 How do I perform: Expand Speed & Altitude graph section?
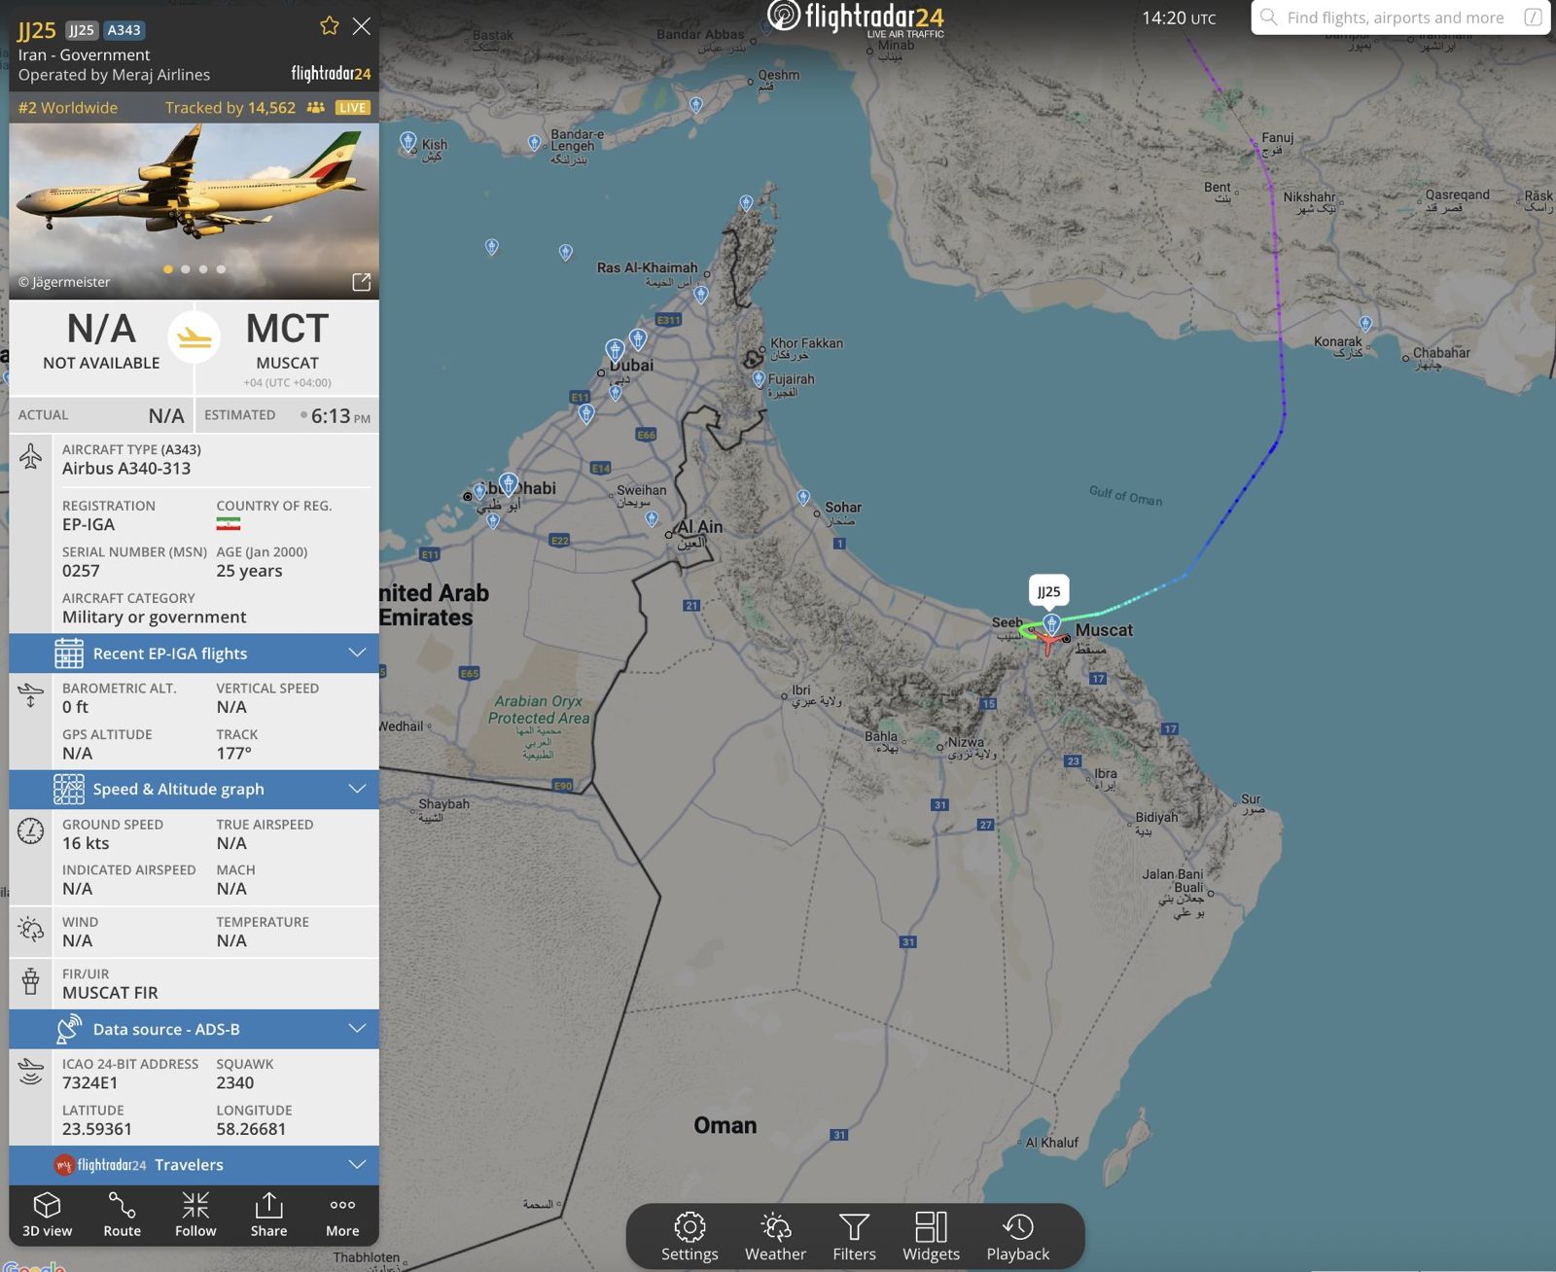tap(194, 789)
